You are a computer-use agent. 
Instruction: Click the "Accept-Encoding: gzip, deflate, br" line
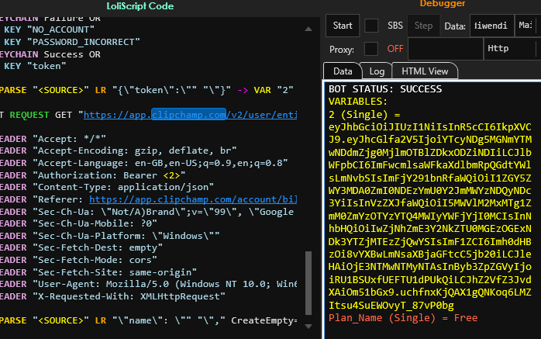[x=118, y=150]
